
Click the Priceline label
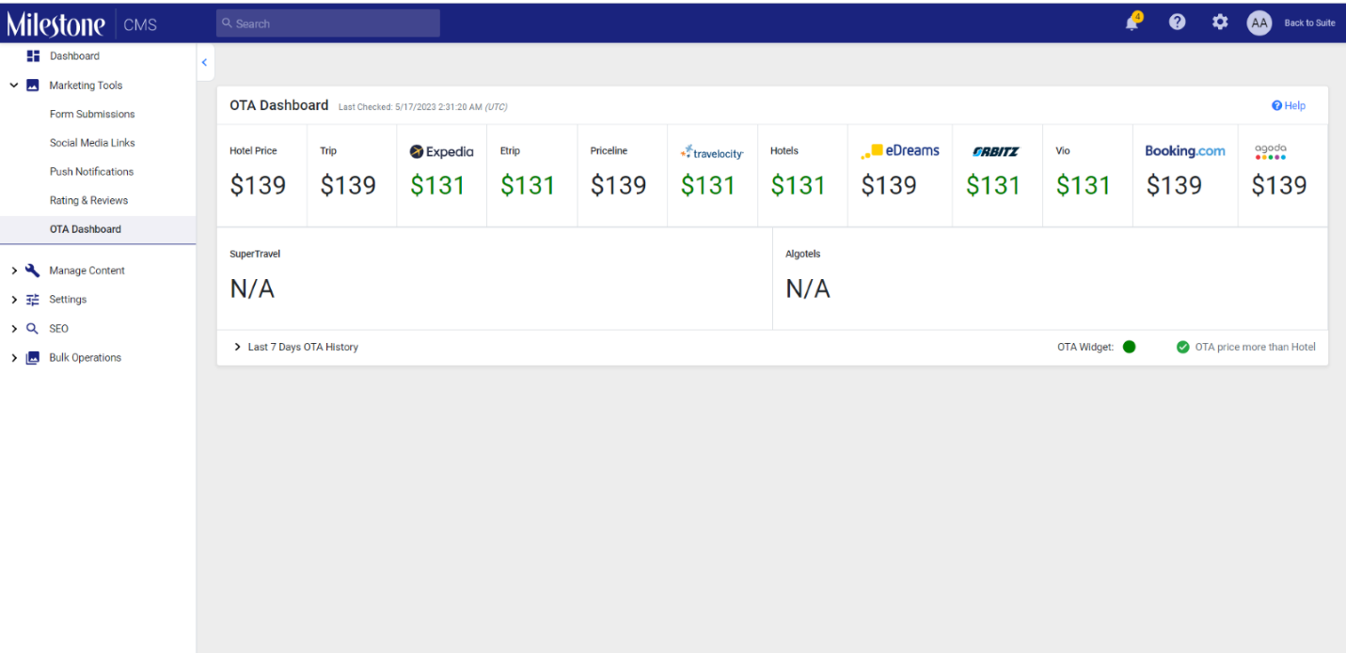(x=609, y=150)
